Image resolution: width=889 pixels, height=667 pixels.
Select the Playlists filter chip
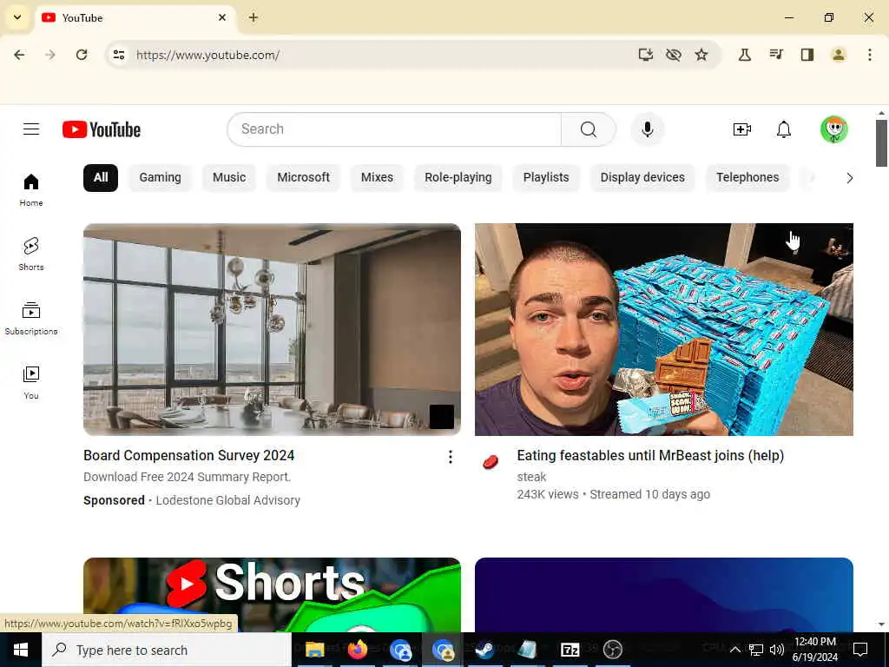[x=546, y=177]
